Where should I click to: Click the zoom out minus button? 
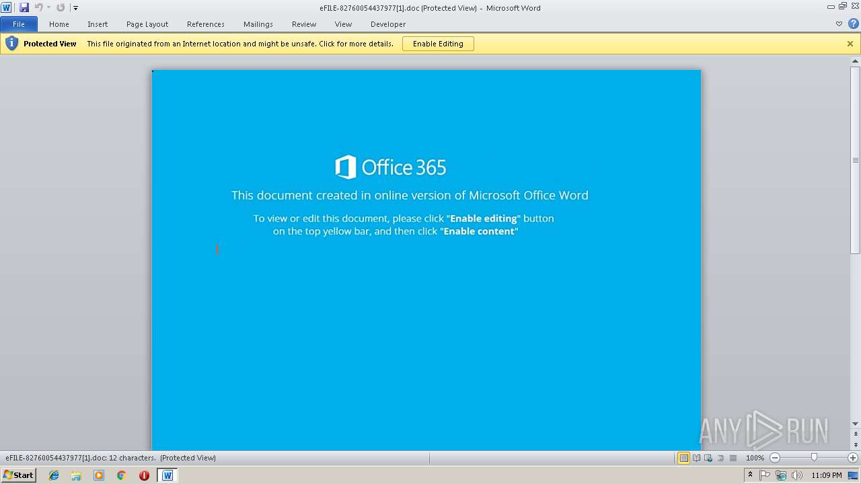(775, 458)
